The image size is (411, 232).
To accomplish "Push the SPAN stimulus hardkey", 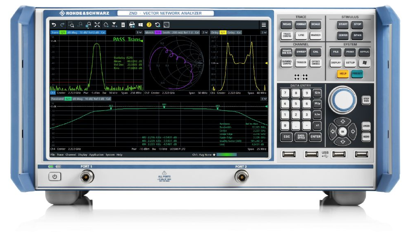I will click(x=358, y=35).
